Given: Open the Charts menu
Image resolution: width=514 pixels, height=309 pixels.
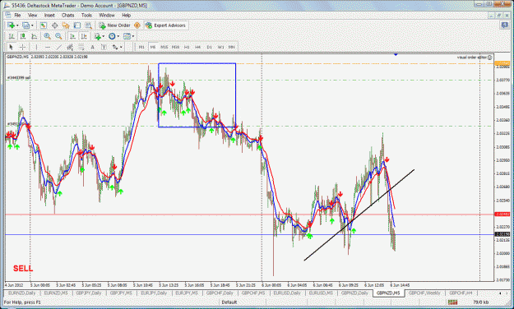Looking at the screenshot, I should coord(68,15).
